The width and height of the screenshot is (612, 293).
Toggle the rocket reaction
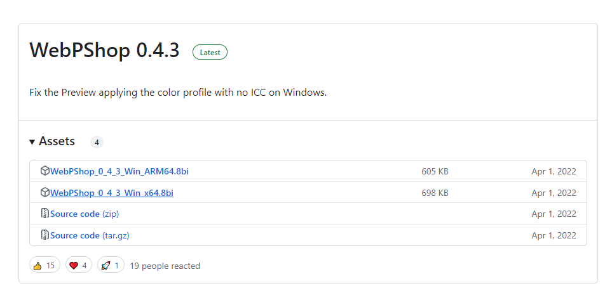[x=111, y=266]
